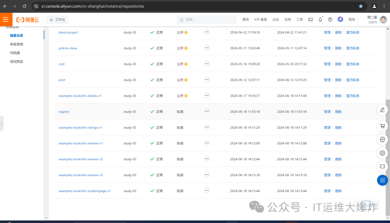Collapse the left sidebar handle

point(2,123)
